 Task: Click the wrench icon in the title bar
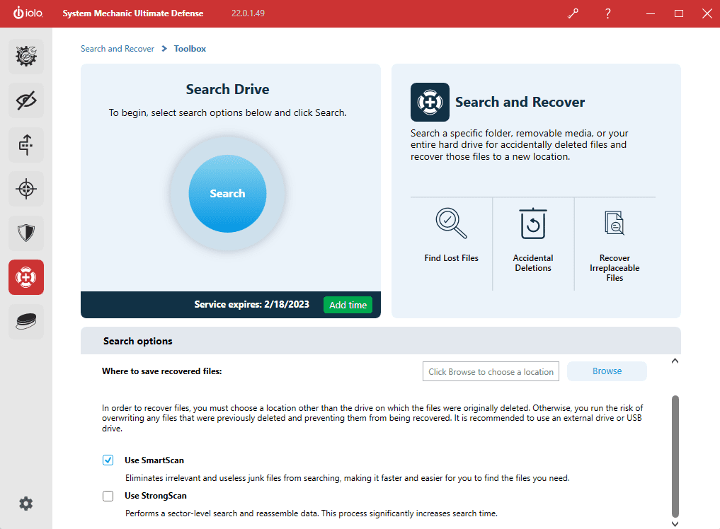573,13
